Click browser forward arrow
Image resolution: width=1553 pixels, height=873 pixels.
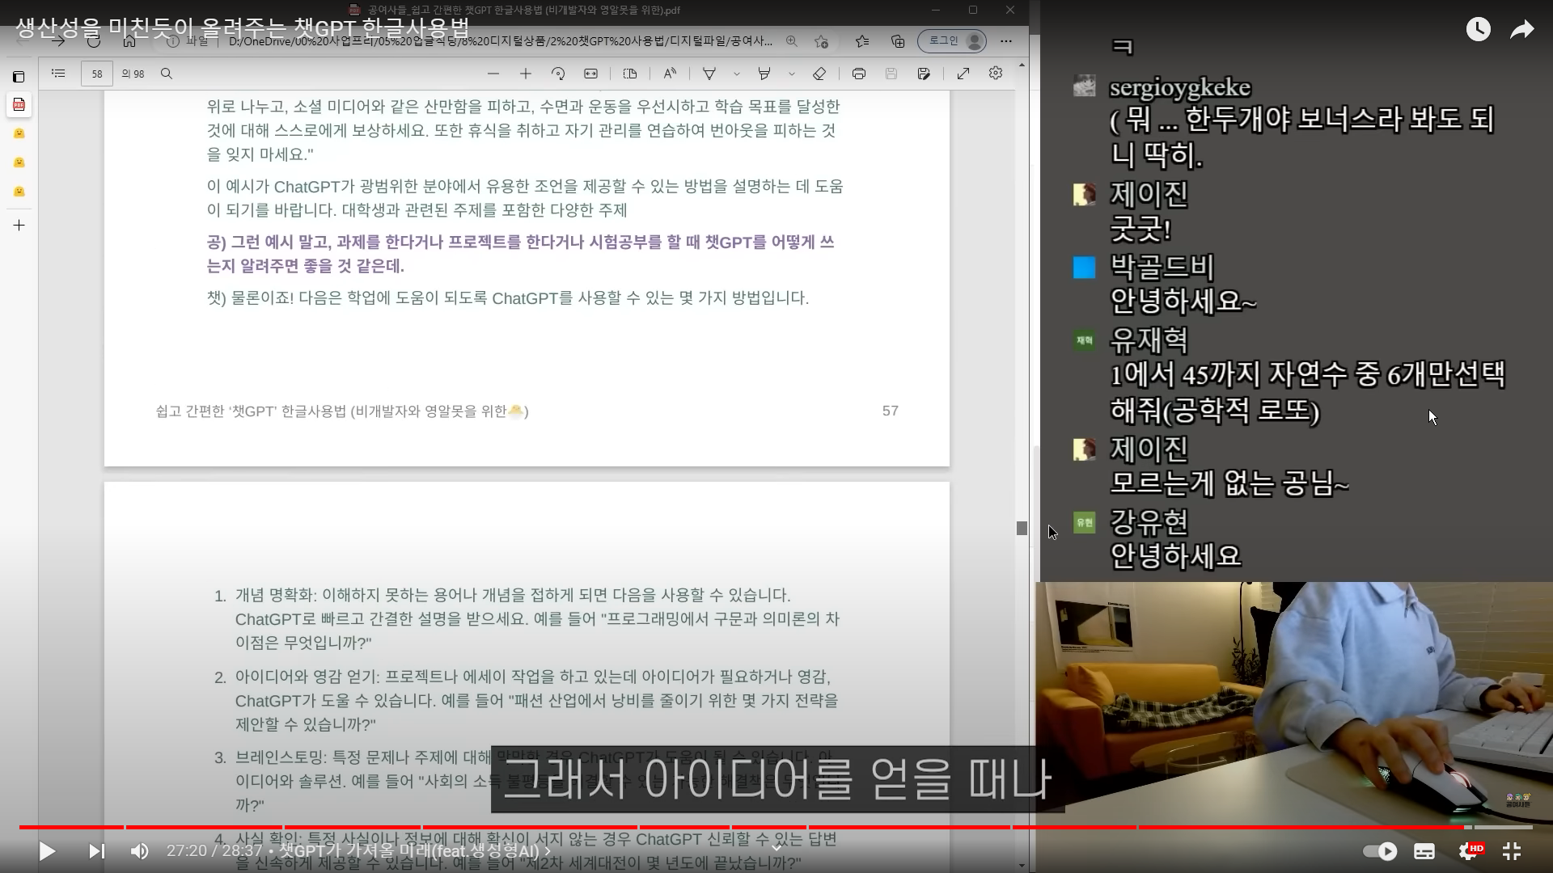(x=58, y=40)
